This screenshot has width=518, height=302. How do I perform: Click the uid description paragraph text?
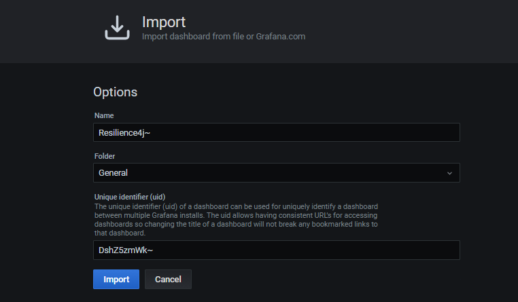coord(236,220)
